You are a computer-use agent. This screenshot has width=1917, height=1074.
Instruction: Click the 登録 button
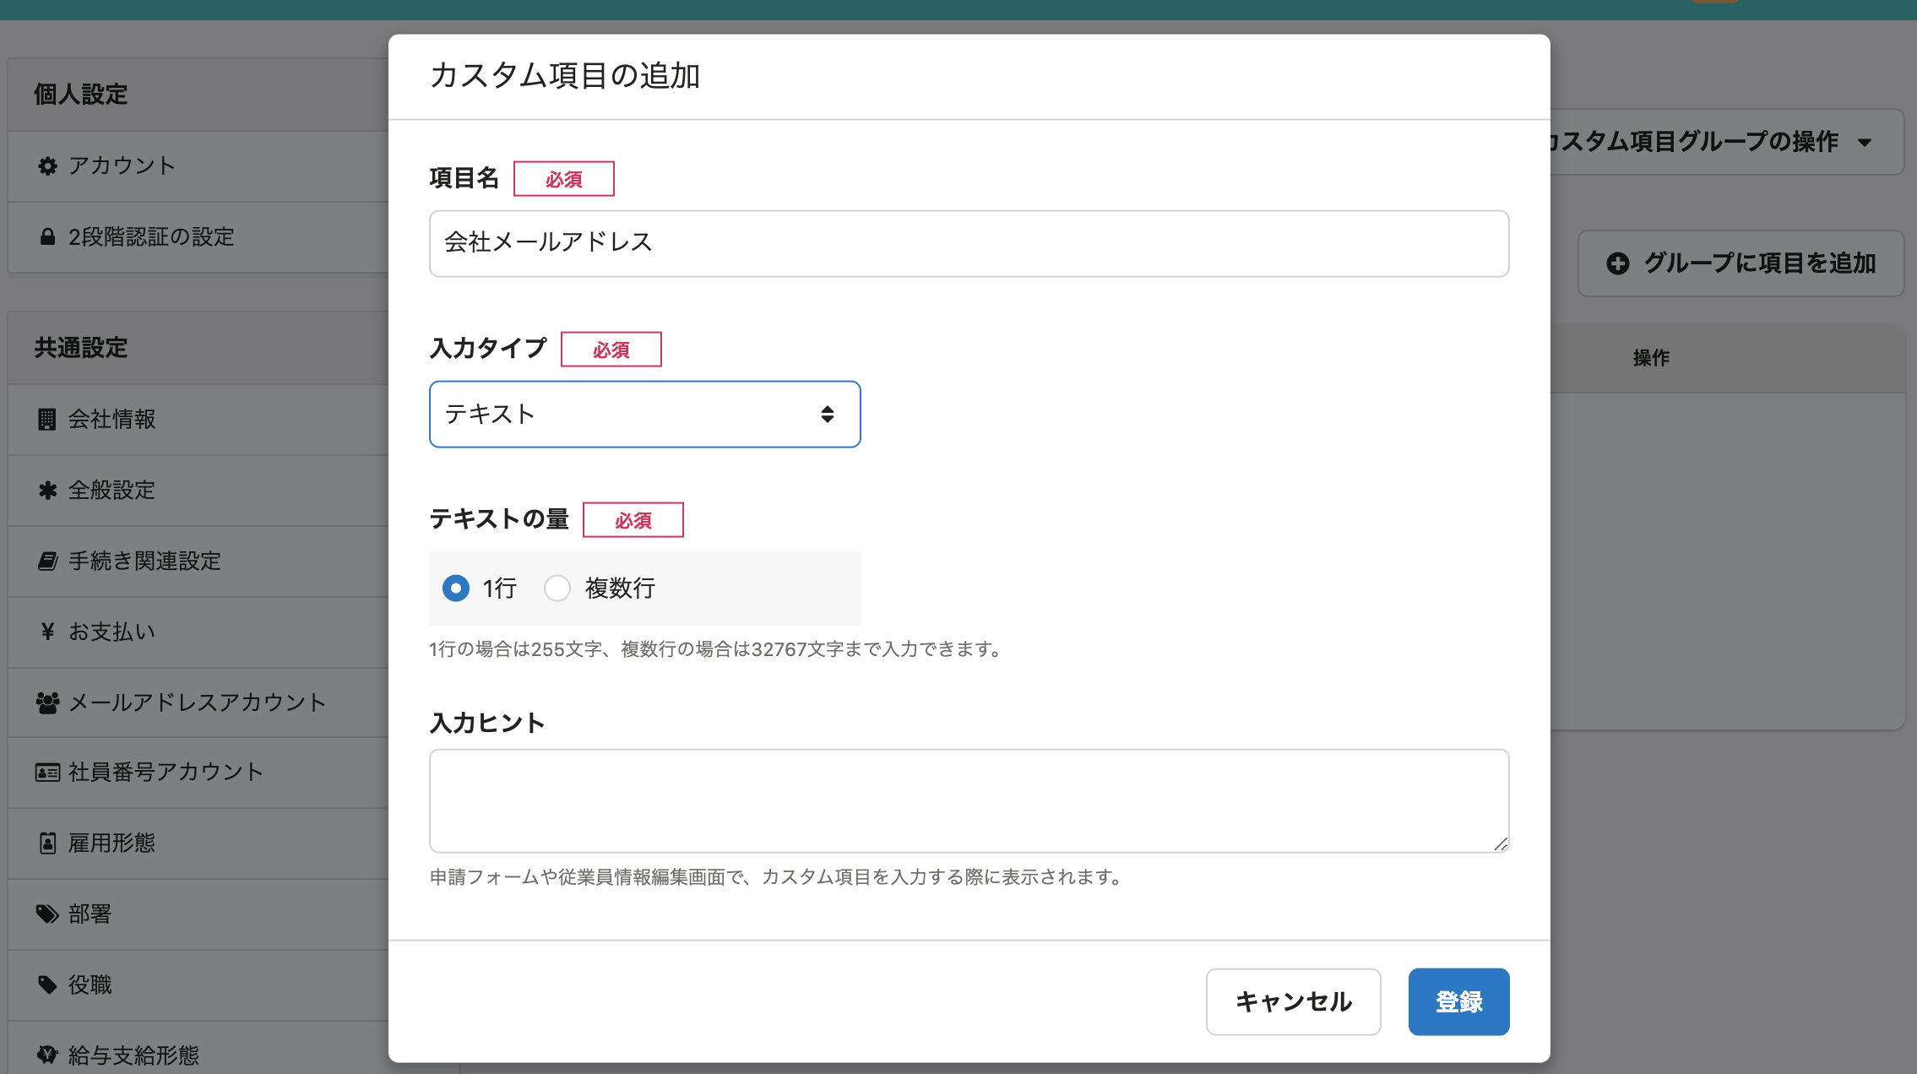(1458, 1002)
